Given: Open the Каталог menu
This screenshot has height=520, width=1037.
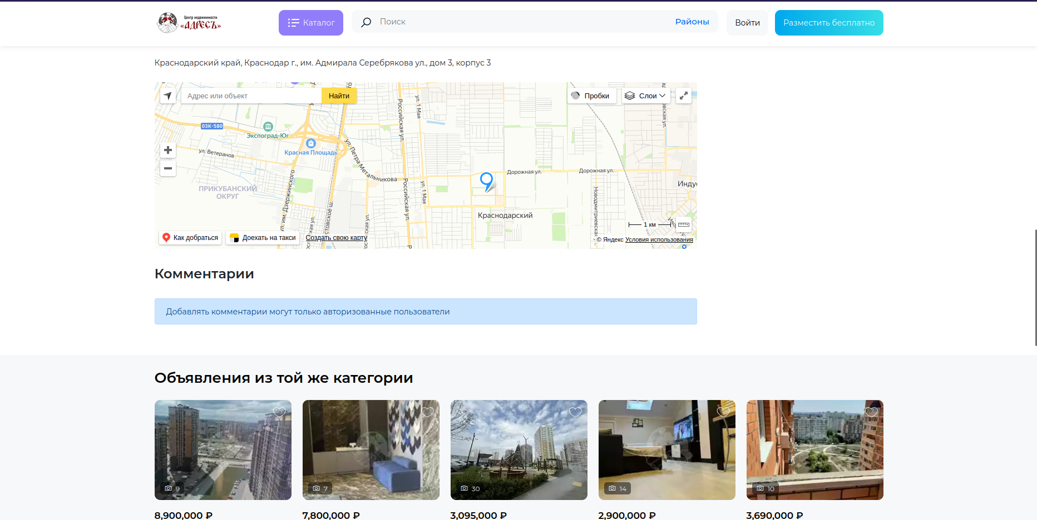Looking at the screenshot, I should [x=310, y=23].
